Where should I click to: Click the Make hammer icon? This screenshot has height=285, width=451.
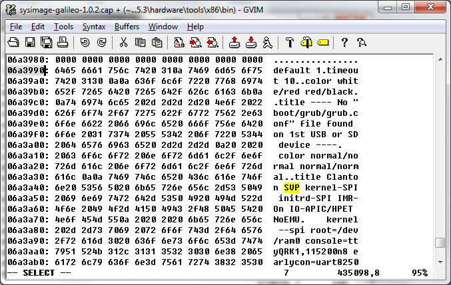coord(290,43)
